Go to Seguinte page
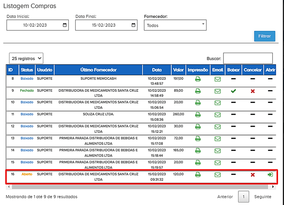Image resolution: width=284 pixels, height=205 pixels. click(x=262, y=197)
